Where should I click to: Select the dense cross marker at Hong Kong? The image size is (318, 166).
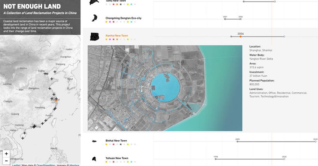pos(34,127)
